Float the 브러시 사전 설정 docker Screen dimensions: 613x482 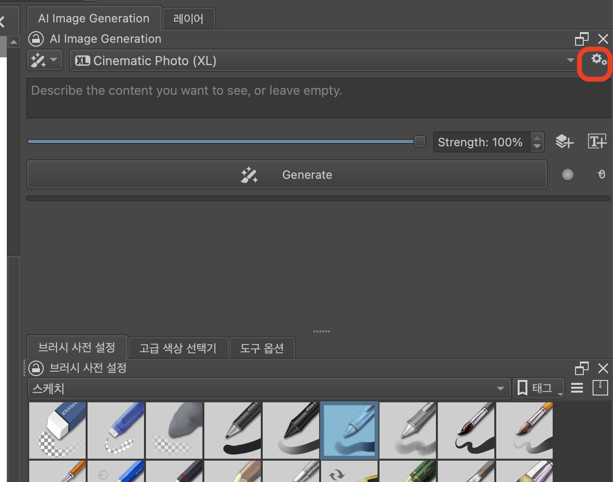[x=582, y=368]
